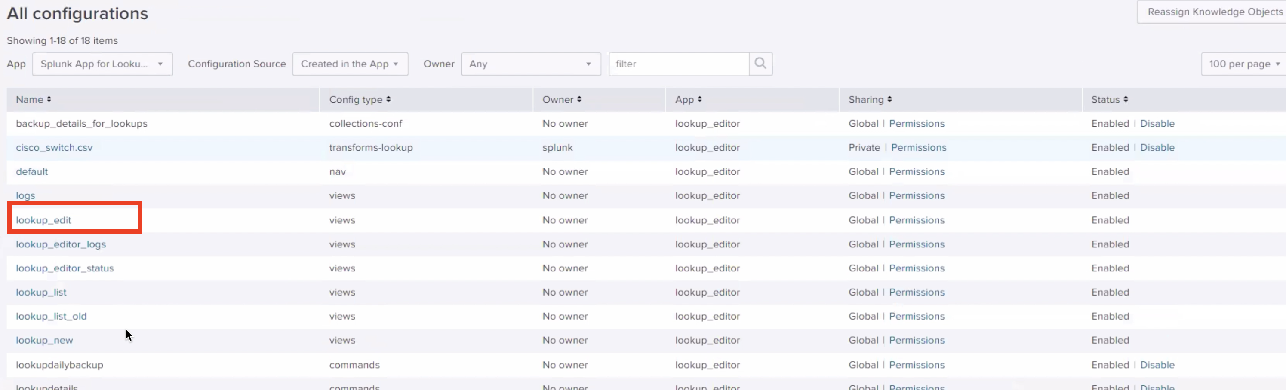Click the Reassign Knowledge Objects button
The height and width of the screenshot is (390, 1286).
(x=1212, y=12)
